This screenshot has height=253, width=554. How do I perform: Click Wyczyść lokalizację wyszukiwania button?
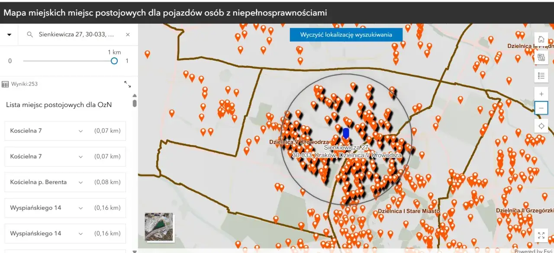click(346, 35)
